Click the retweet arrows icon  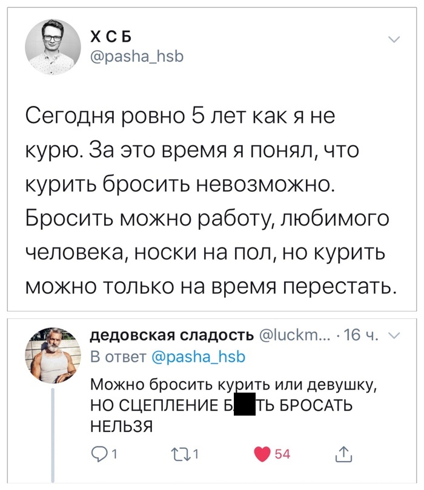point(181,454)
